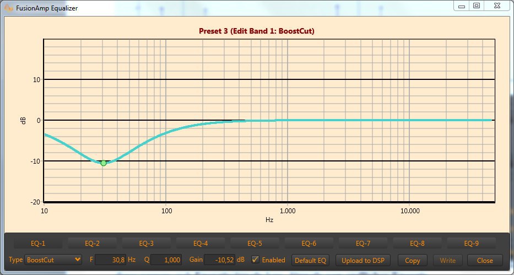Click the Q value input field

click(x=166, y=260)
